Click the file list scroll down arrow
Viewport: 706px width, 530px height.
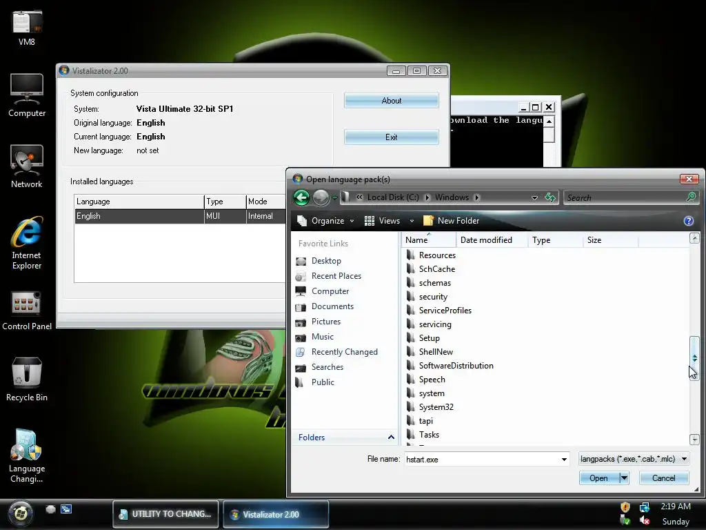694,439
